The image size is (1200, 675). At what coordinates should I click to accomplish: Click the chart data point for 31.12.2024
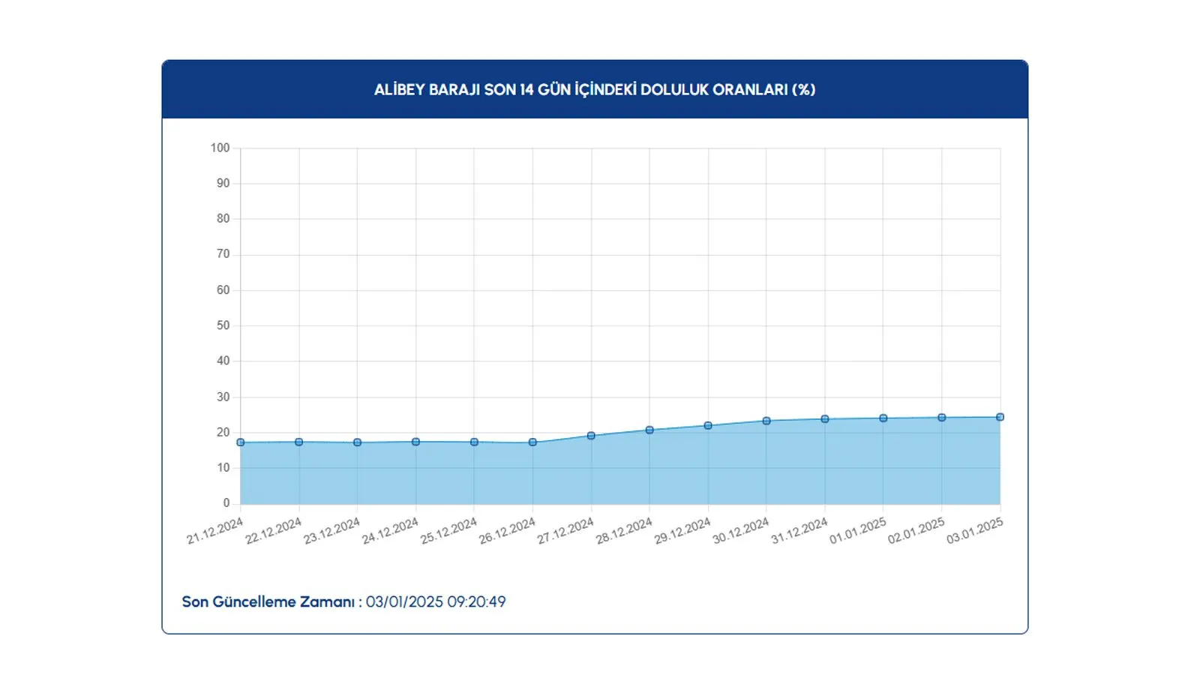825,419
